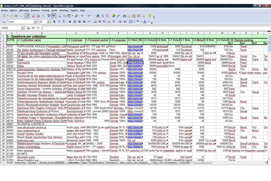Open a document with the folder icon

(x=11, y=16)
